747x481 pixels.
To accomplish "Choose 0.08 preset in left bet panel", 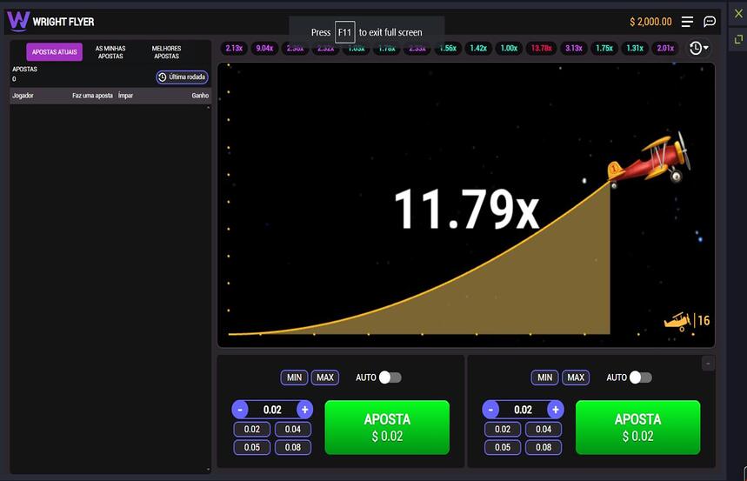I will click(293, 447).
